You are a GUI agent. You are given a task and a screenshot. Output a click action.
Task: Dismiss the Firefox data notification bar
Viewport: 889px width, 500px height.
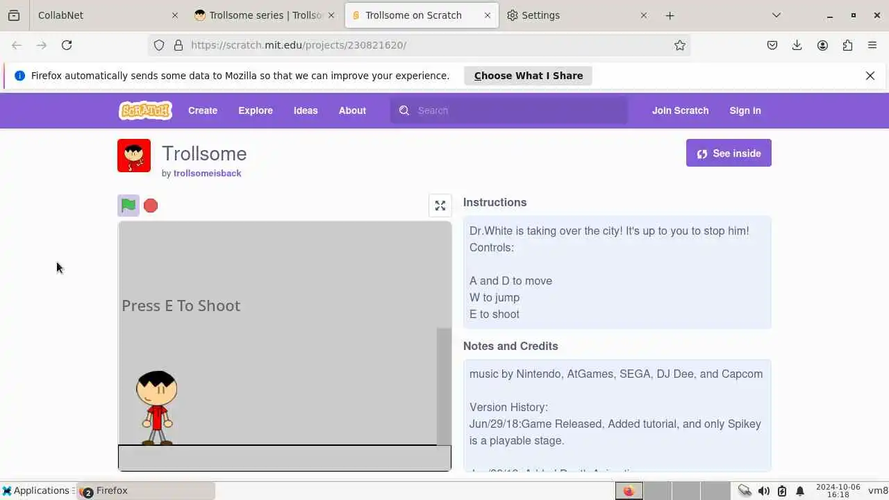[870, 76]
